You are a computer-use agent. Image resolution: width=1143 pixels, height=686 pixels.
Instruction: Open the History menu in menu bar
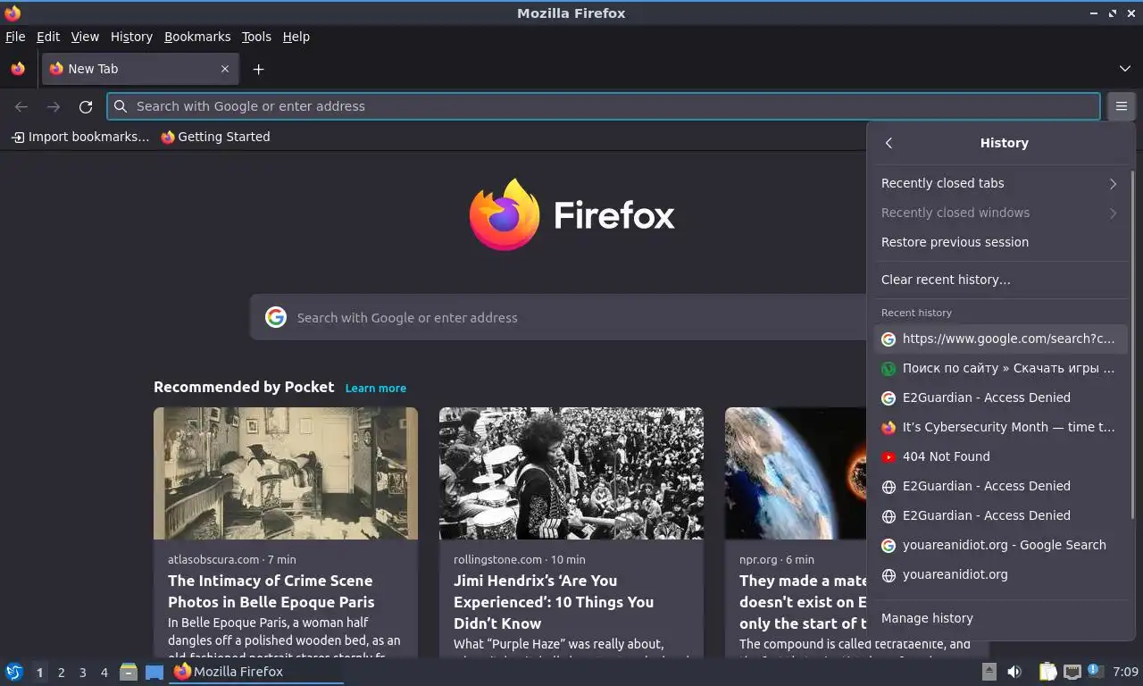tap(131, 37)
